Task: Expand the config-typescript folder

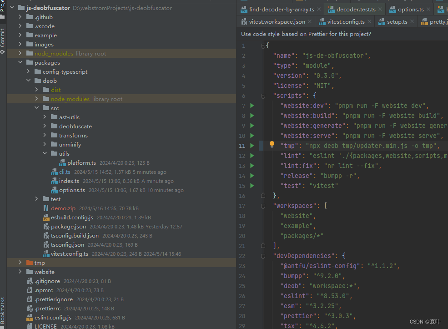Action: point(28,71)
